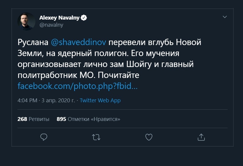Viewport: 243px width, 166px height.
Task: Like the tweet with the heart icon
Action: tap(149, 137)
